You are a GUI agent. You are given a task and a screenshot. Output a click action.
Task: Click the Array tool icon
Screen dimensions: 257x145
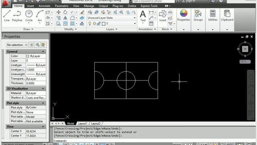[x=72, y=23]
